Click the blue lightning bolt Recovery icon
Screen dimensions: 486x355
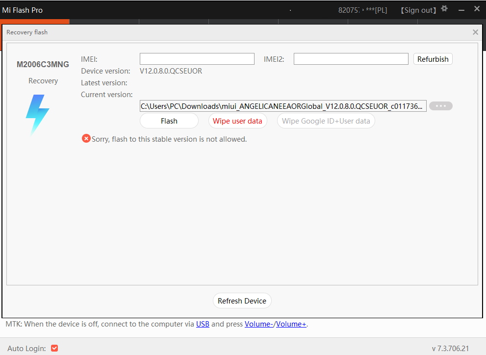(37, 115)
